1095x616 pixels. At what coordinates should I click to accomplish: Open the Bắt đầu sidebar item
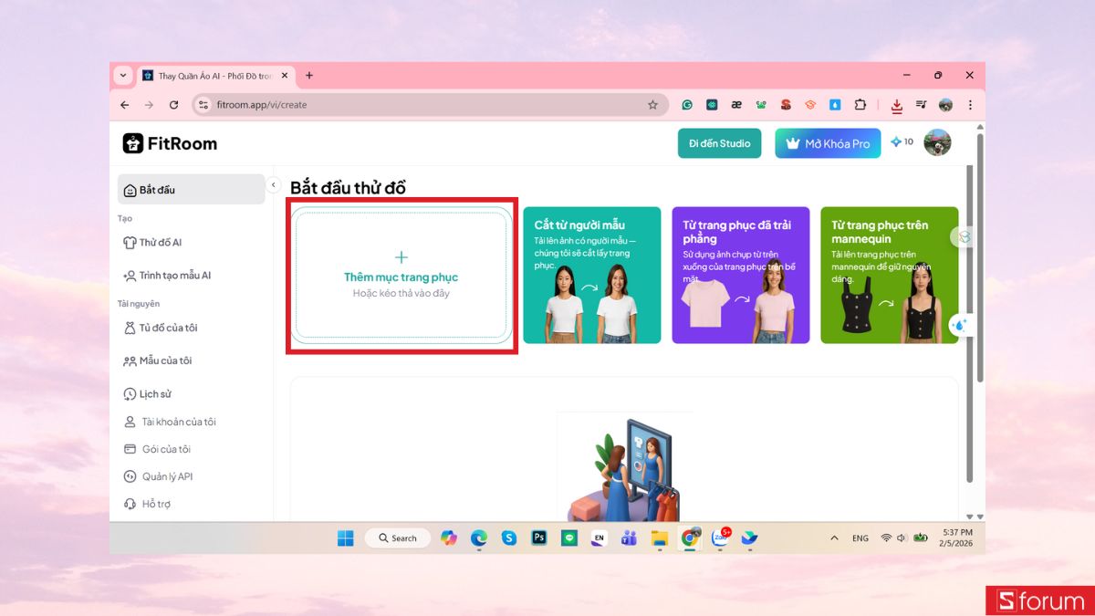192,190
